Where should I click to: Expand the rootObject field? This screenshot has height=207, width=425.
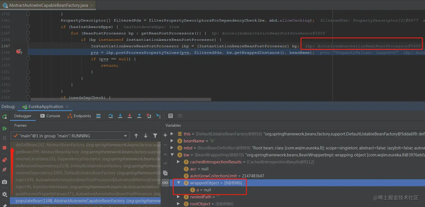point(178,204)
